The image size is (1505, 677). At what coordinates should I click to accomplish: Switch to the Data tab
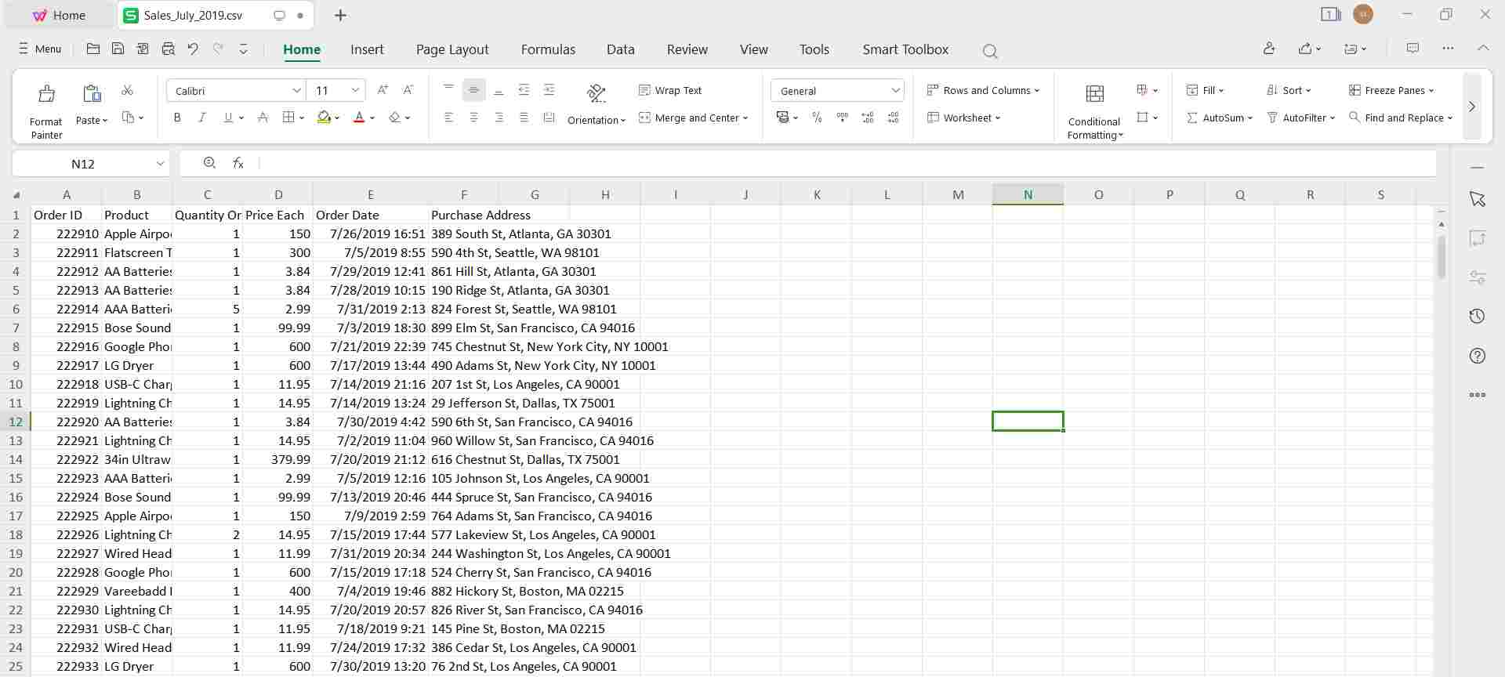[620, 49]
